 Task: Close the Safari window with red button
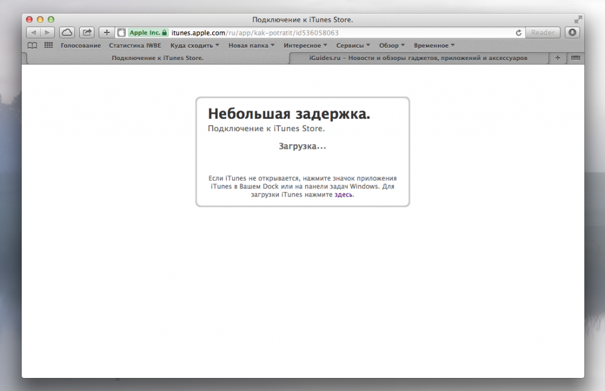[x=30, y=19]
